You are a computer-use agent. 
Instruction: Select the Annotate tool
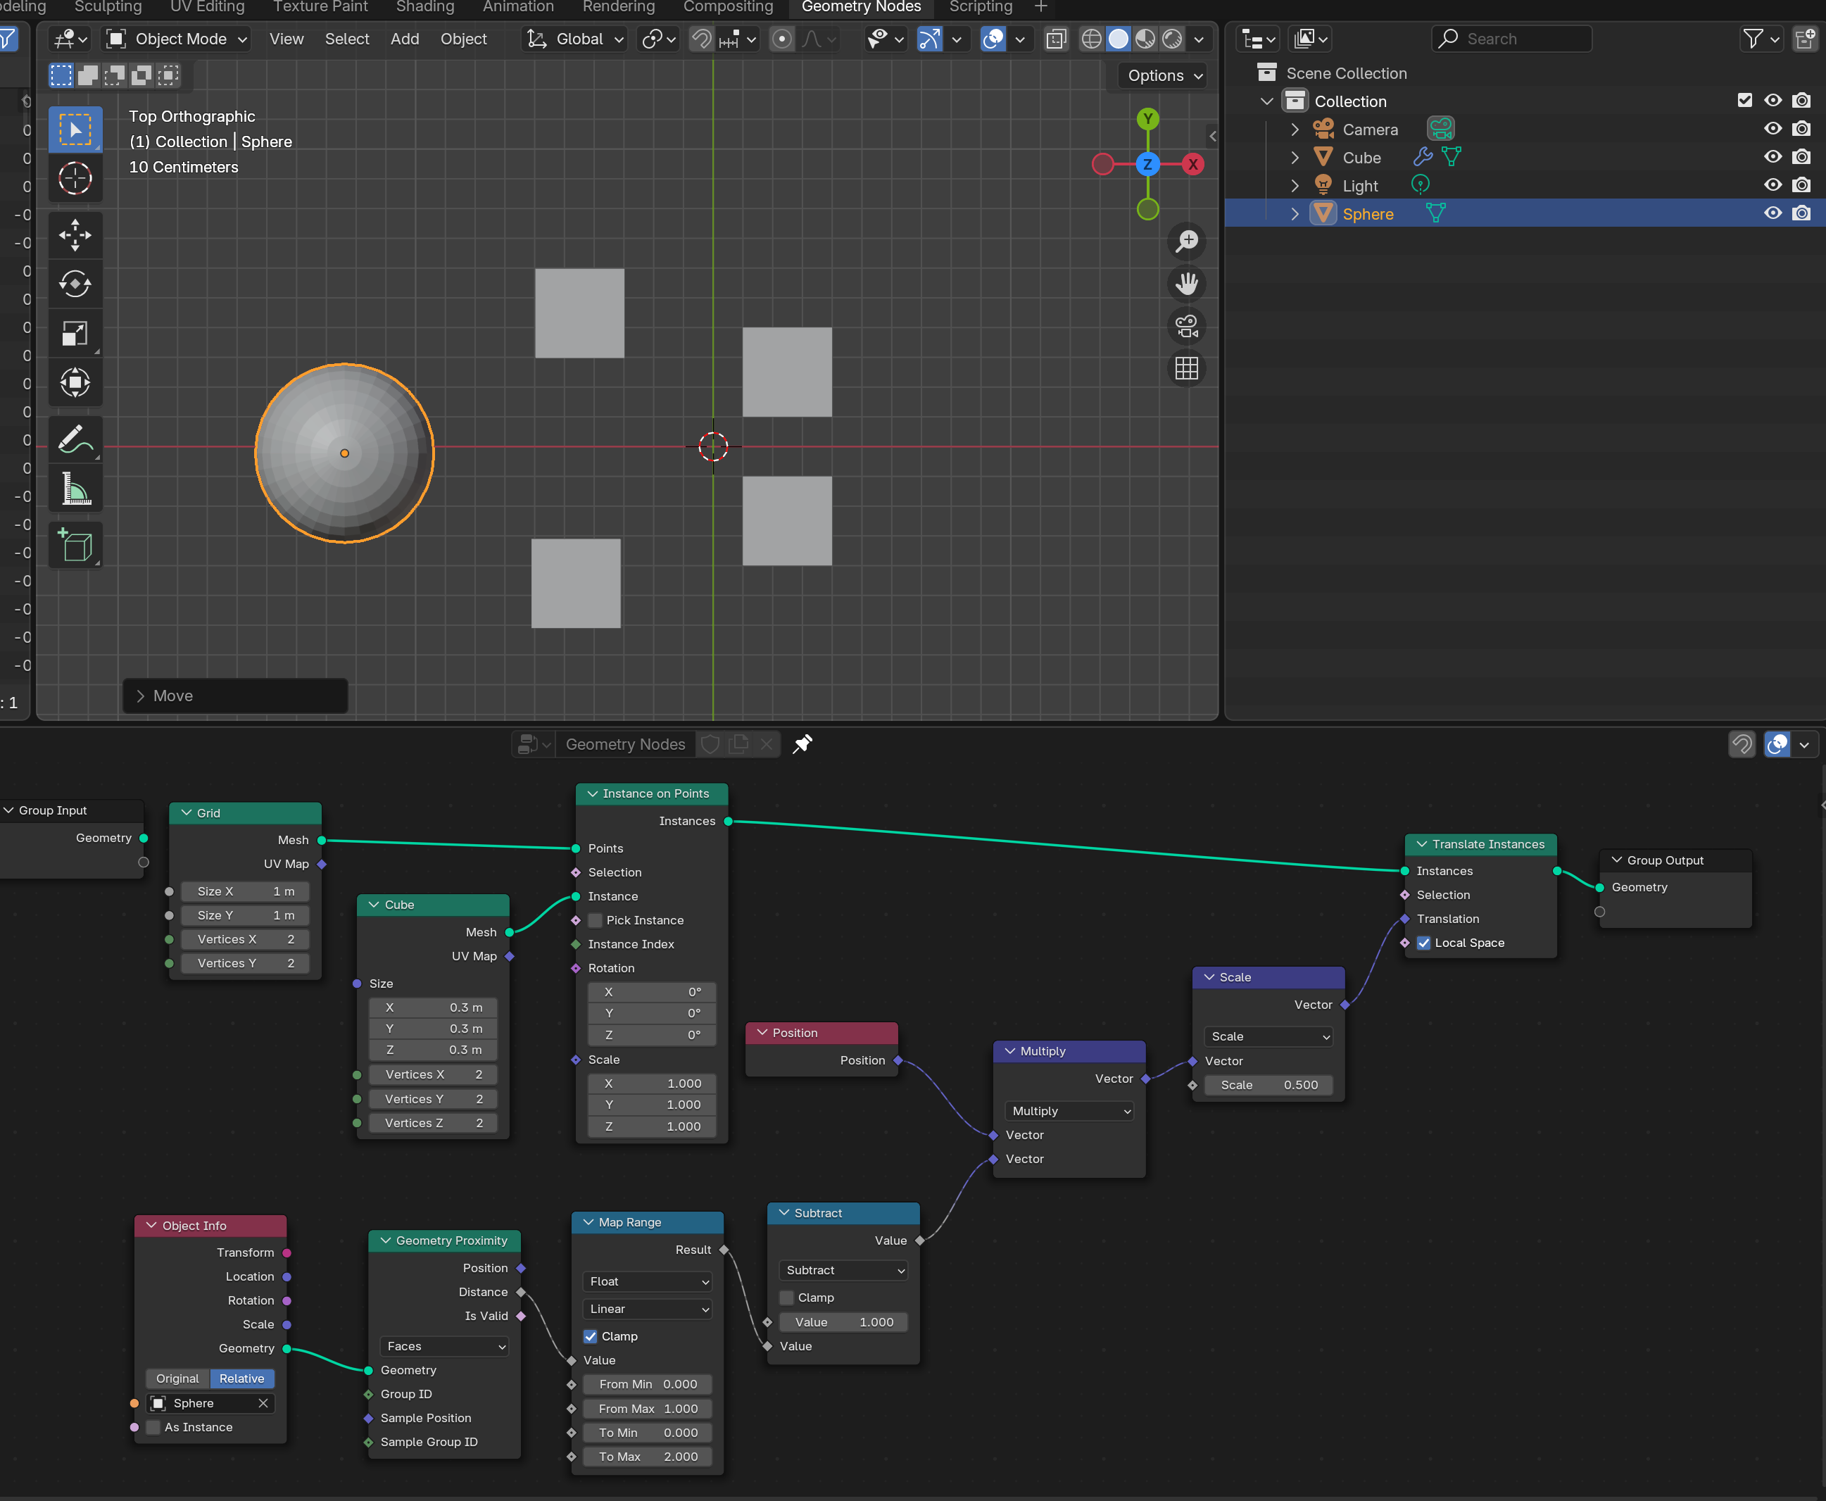tap(75, 439)
